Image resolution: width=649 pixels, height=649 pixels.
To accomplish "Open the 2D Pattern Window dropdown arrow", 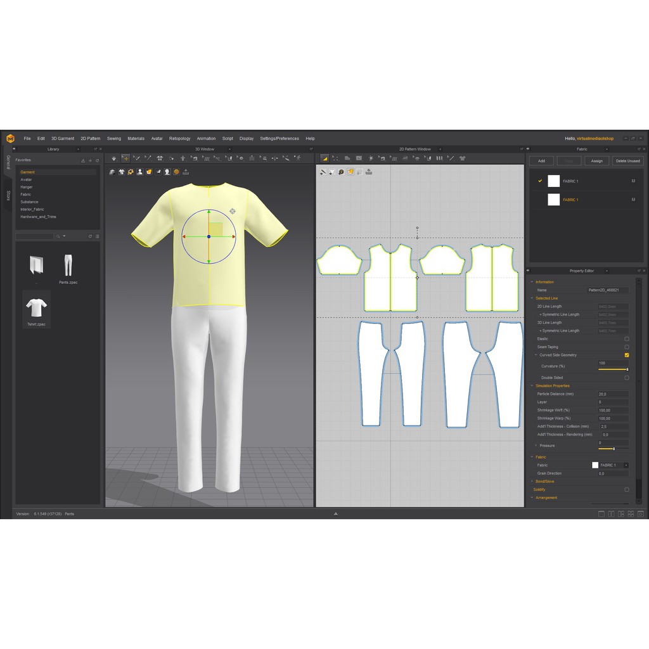I will 440,150.
